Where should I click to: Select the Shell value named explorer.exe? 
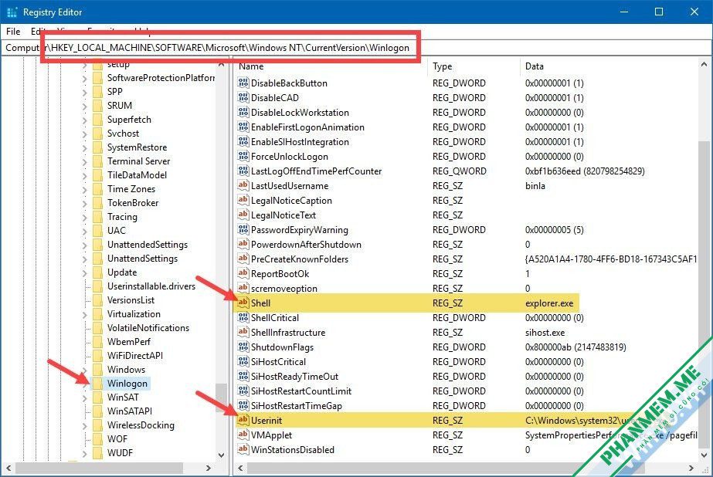pos(261,303)
